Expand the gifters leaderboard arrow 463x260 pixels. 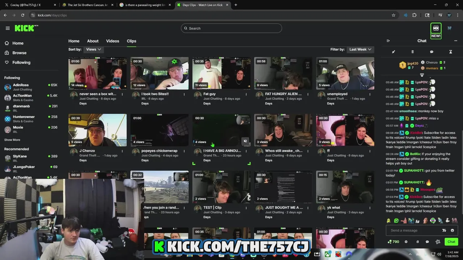[x=422, y=75]
